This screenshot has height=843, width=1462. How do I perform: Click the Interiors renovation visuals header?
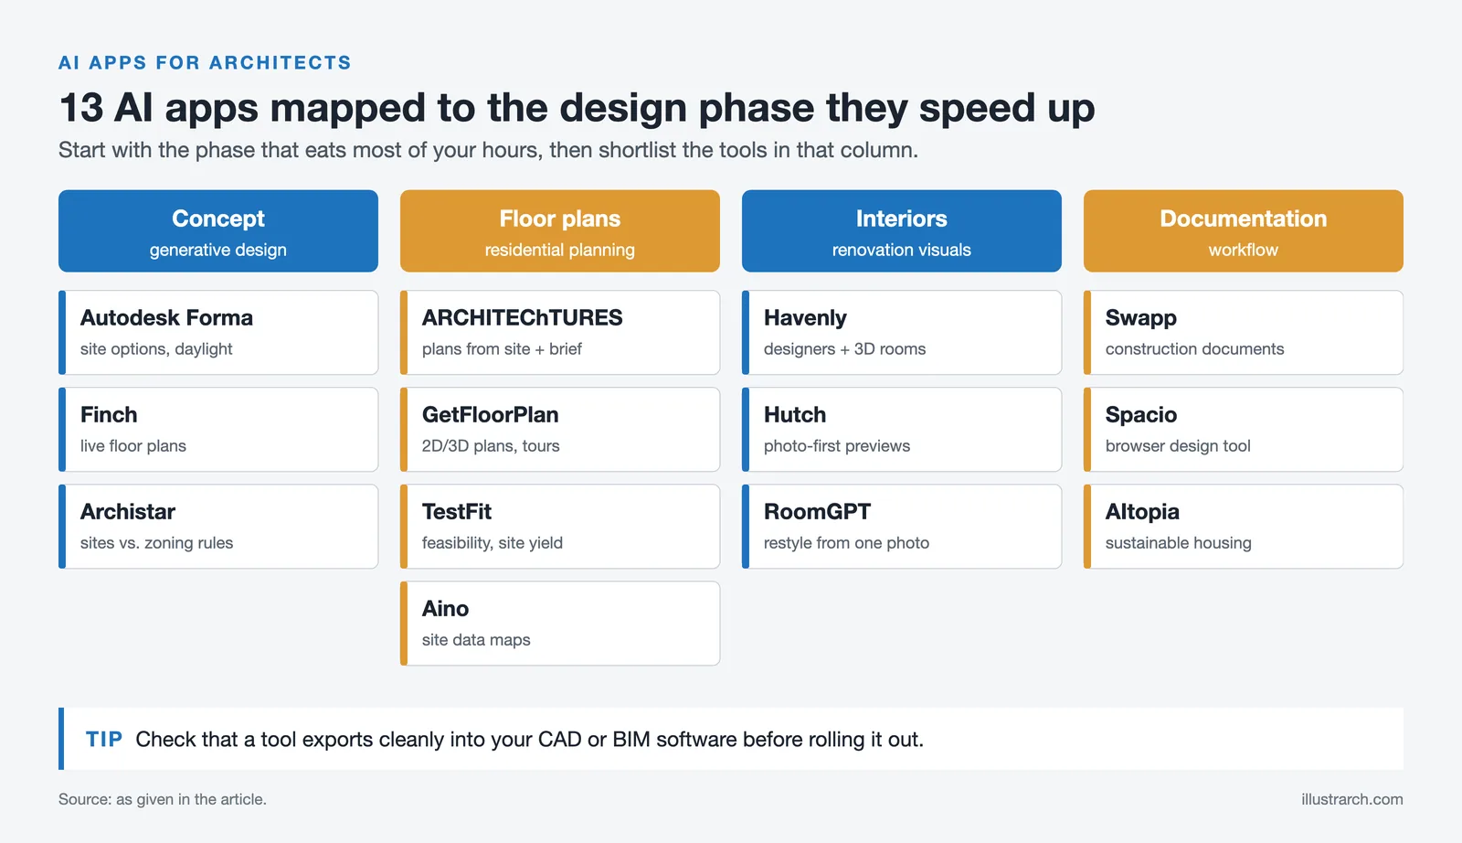tap(902, 231)
